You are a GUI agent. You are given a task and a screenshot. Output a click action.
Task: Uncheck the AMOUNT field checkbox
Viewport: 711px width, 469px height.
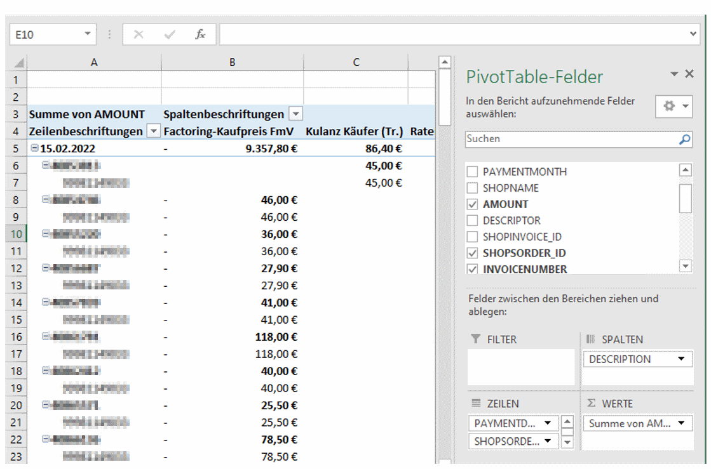pos(472,204)
